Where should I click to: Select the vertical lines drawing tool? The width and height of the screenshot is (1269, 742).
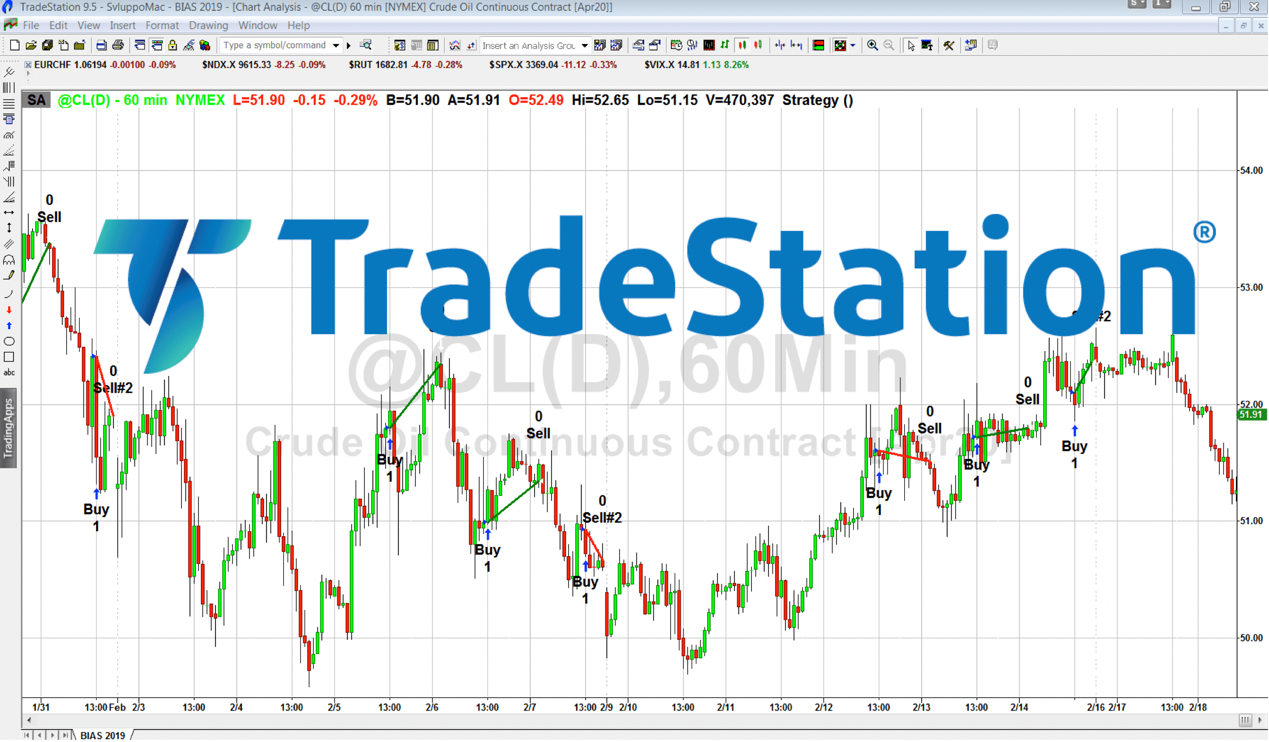point(9,87)
